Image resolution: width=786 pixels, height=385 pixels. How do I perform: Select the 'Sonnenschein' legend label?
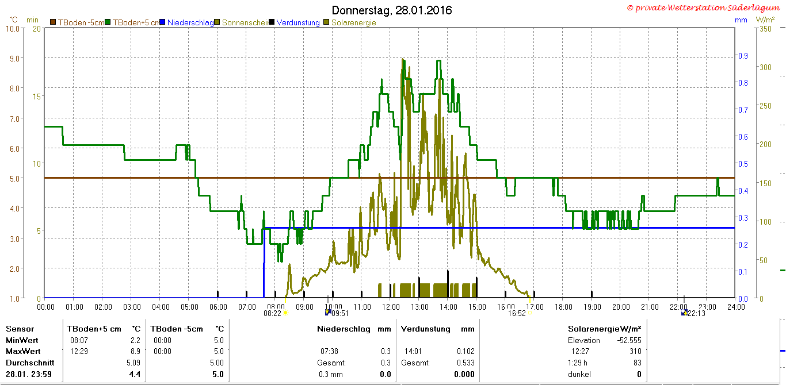coord(245,22)
